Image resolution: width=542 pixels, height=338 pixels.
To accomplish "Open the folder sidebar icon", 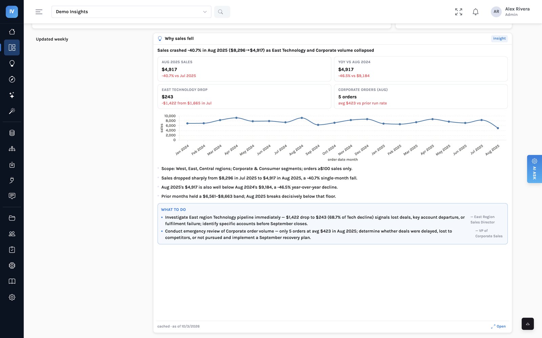I will (x=12, y=218).
